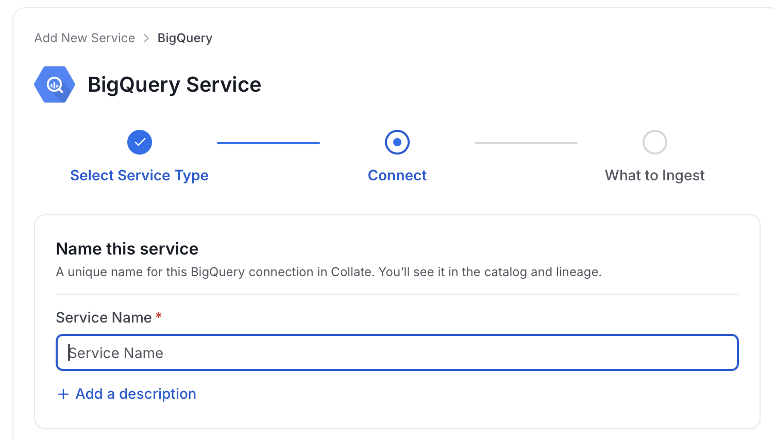Viewport: 775px width, 440px height.
Task: Jump to What to Ingest step label
Action: click(655, 176)
